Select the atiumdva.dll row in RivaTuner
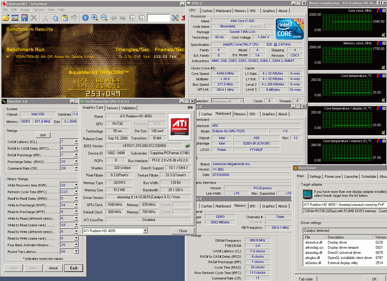This screenshot has height=281, width=387. click(x=345, y=242)
